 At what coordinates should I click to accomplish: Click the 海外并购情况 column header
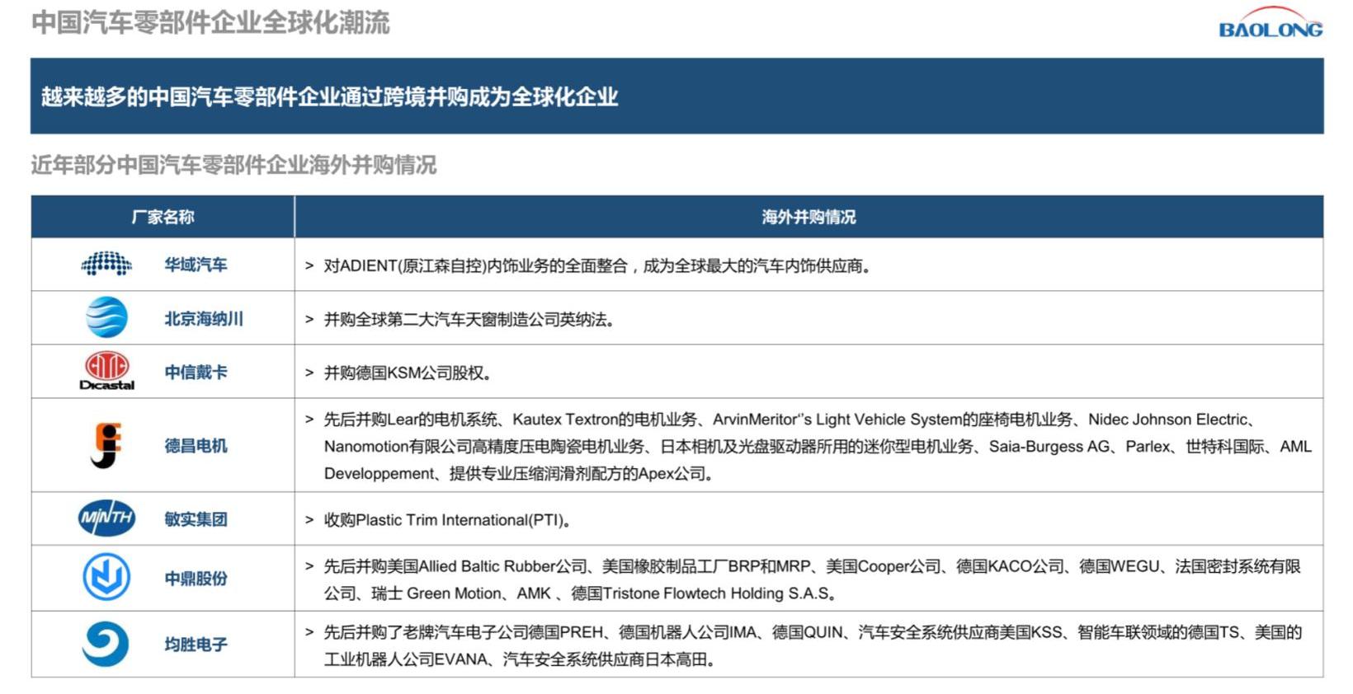(808, 217)
